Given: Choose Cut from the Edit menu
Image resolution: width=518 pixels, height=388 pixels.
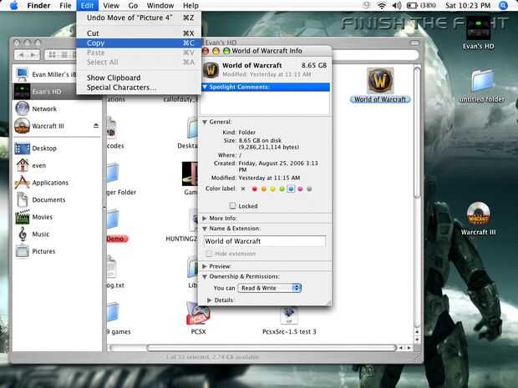Looking at the screenshot, I should (x=139, y=33).
